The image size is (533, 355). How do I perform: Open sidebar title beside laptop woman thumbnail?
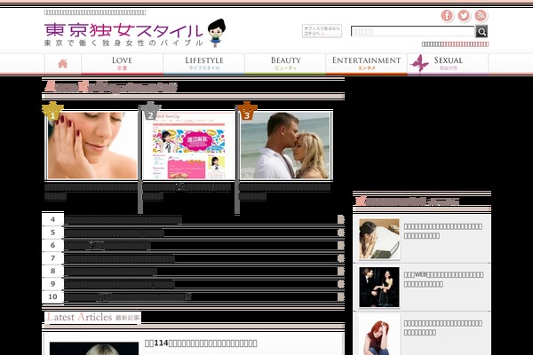(x=443, y=231)
